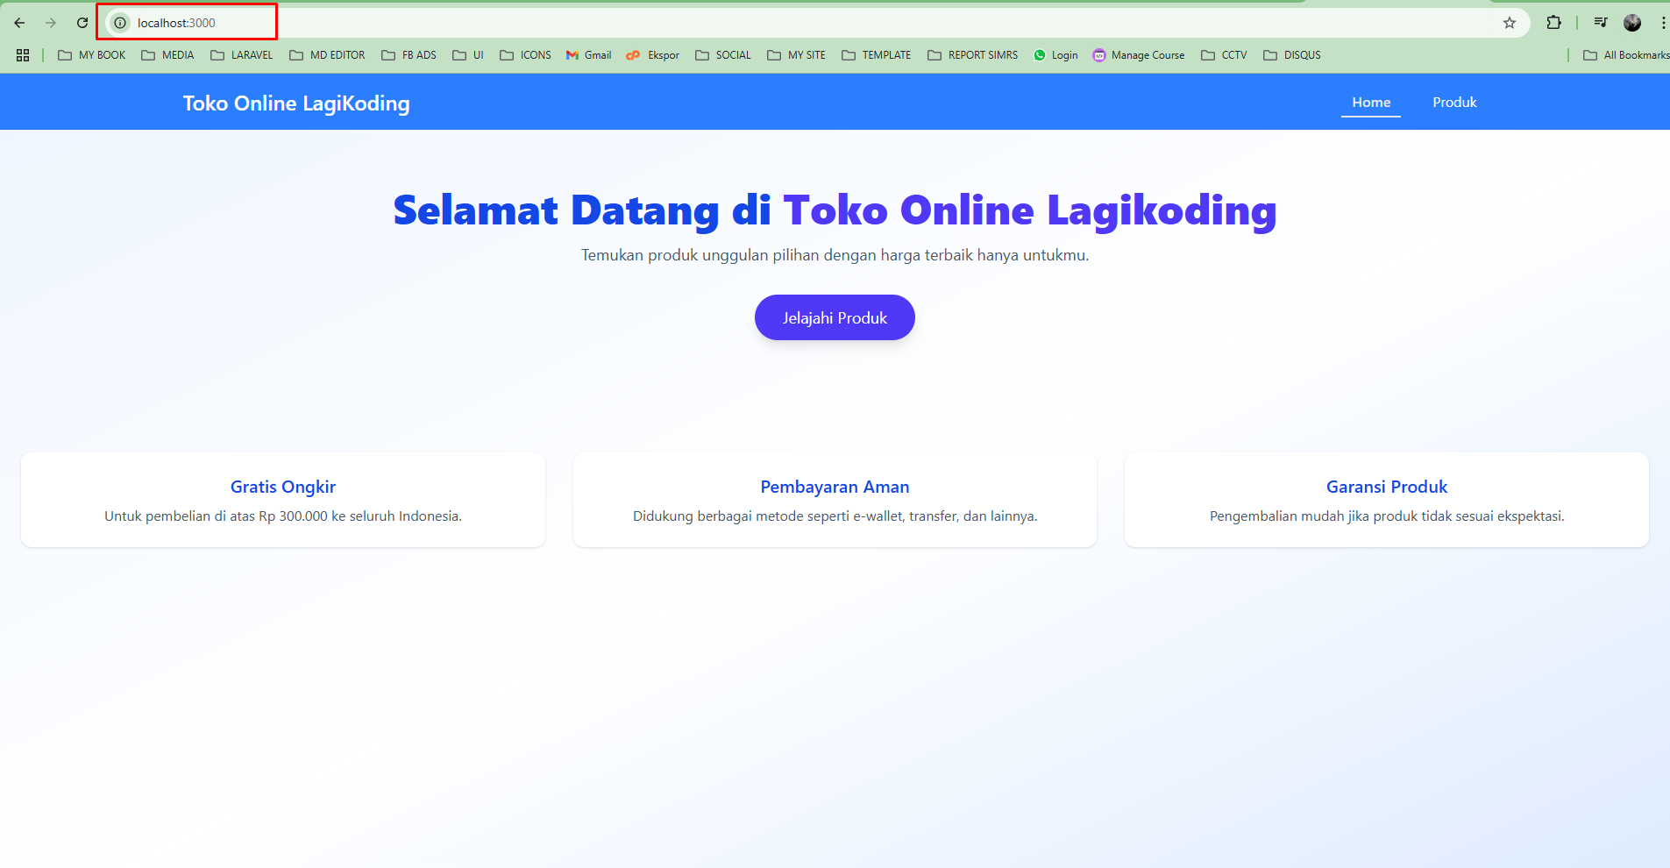This screenshot has width=1670, height=868.
Task: Open the media playback controls icon
Action: 1600,23
